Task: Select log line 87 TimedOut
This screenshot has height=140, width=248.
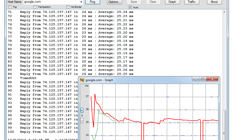Action: 22,78
